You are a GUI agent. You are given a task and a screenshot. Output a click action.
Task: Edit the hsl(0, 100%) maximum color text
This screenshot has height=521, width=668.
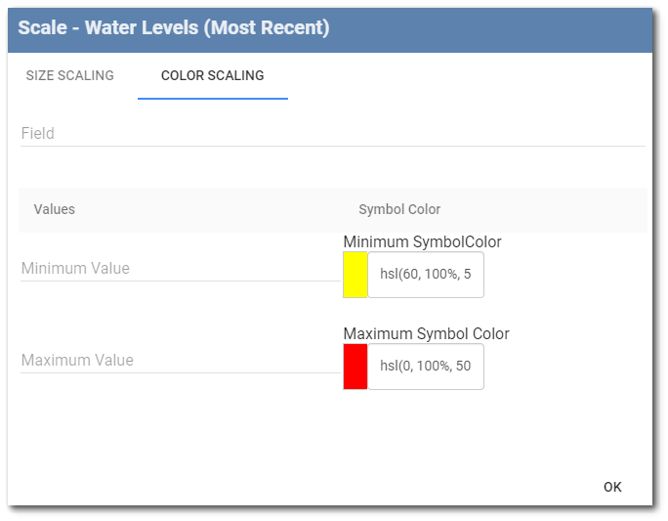pyautogui.click(x=426, y=367)
